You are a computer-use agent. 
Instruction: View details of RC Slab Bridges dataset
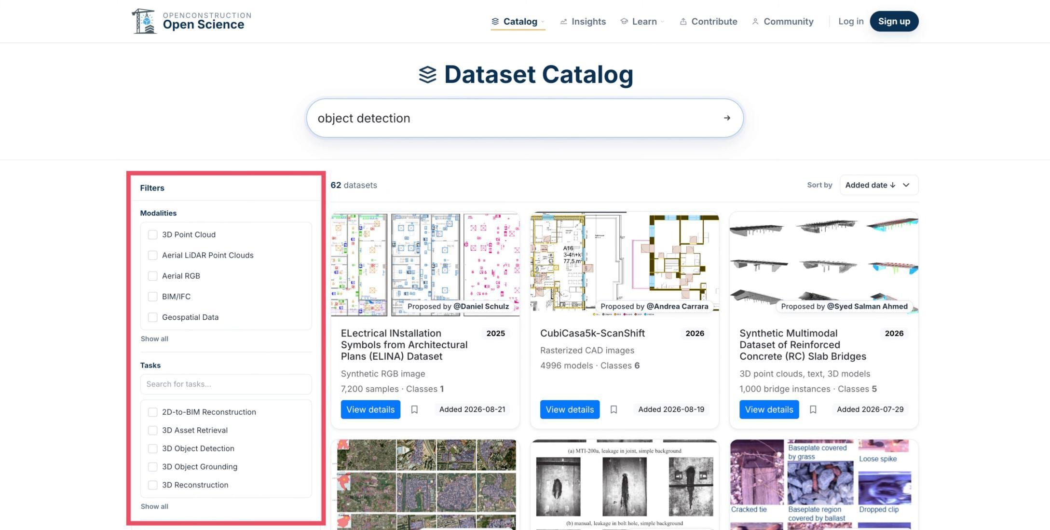(x=769, y=409)
